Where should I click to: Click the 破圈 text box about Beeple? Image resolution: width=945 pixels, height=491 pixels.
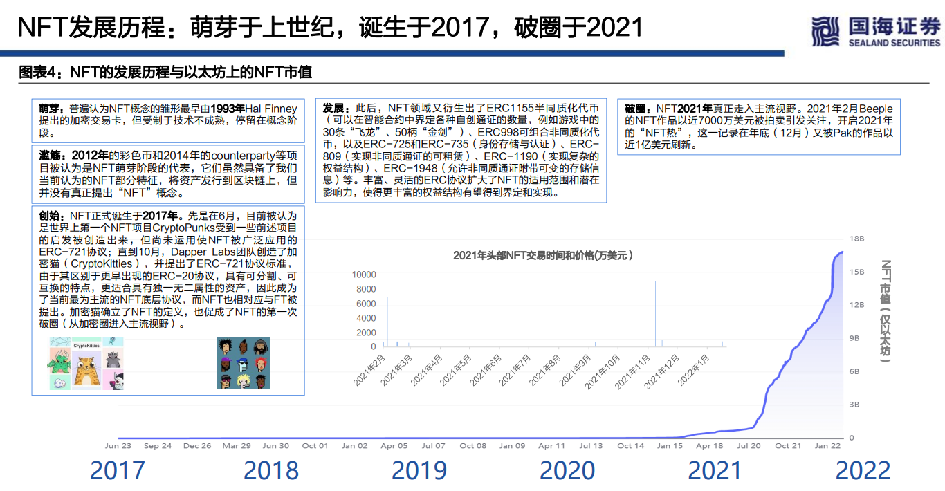(759, 127)
